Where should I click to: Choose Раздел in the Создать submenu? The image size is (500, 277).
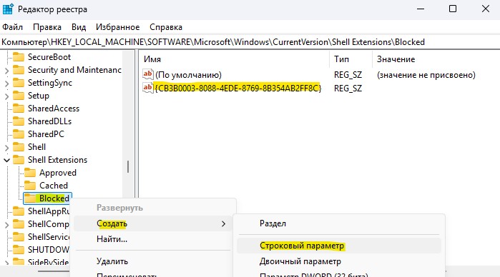click(273, 223)
